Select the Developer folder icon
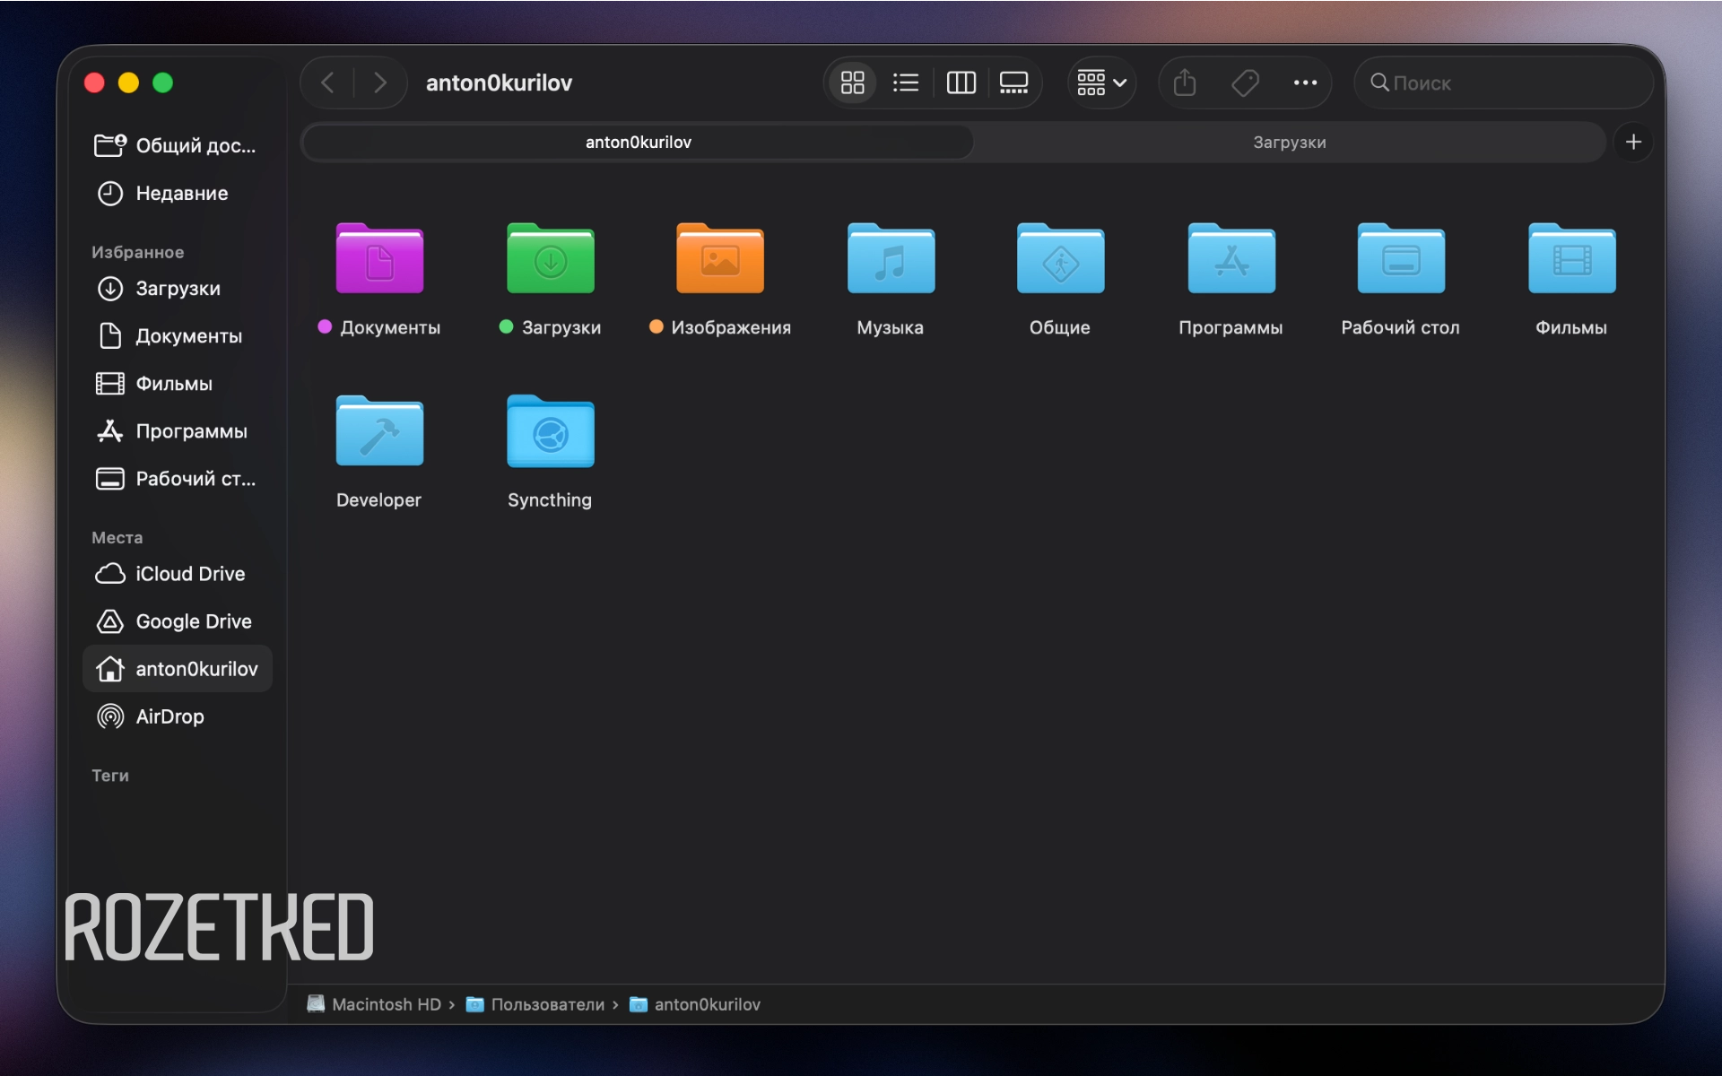 pos(379,431)
